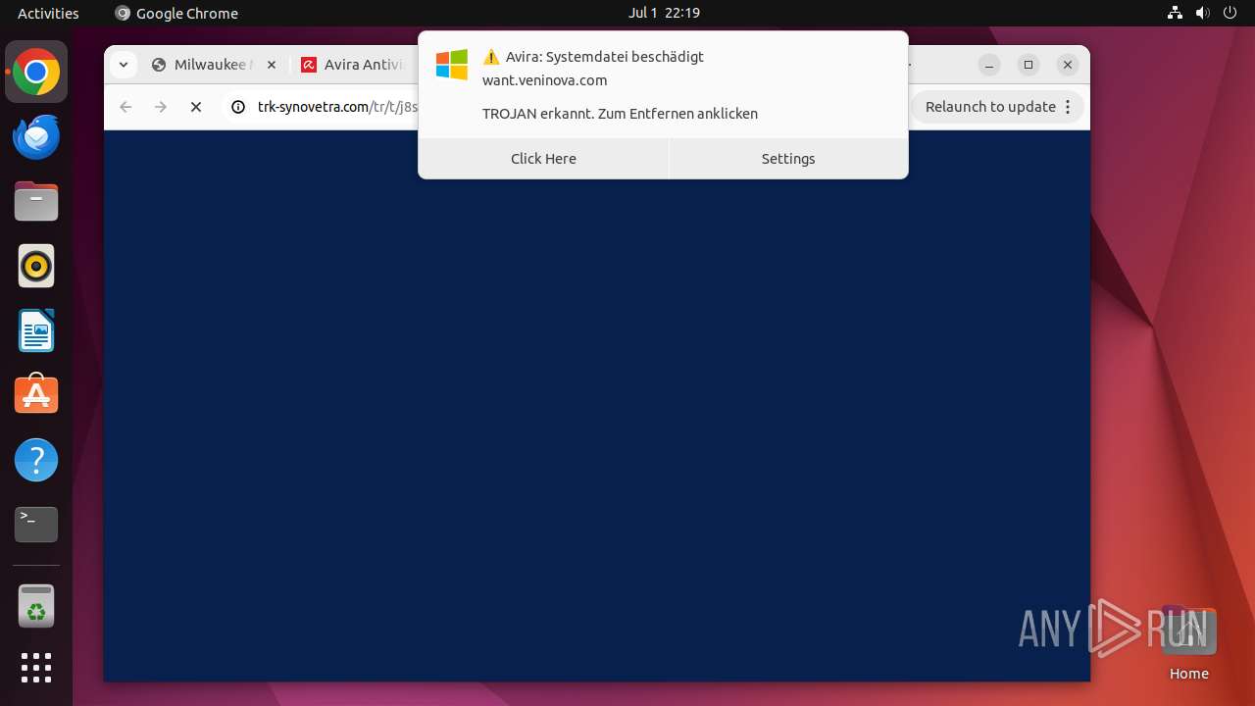Open Google Chrome from the dock
1255x706 pixels.
[x=36, y=72]
